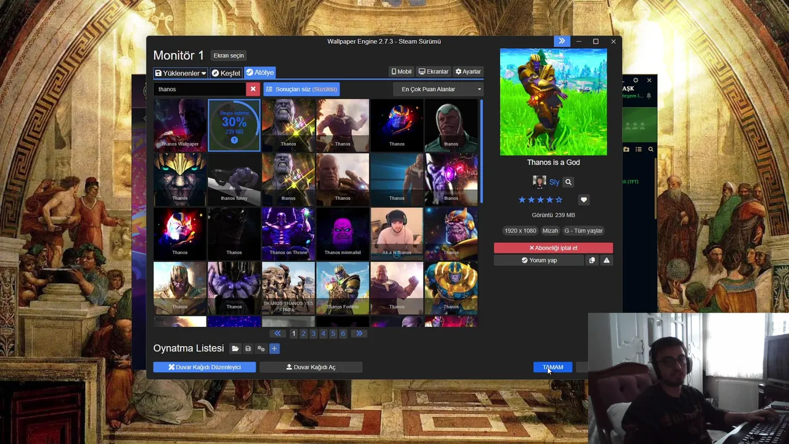The height and width of the screenshot is (444, 789).
Task: Switch to the Atölye tab
Action: coord(260,72)
